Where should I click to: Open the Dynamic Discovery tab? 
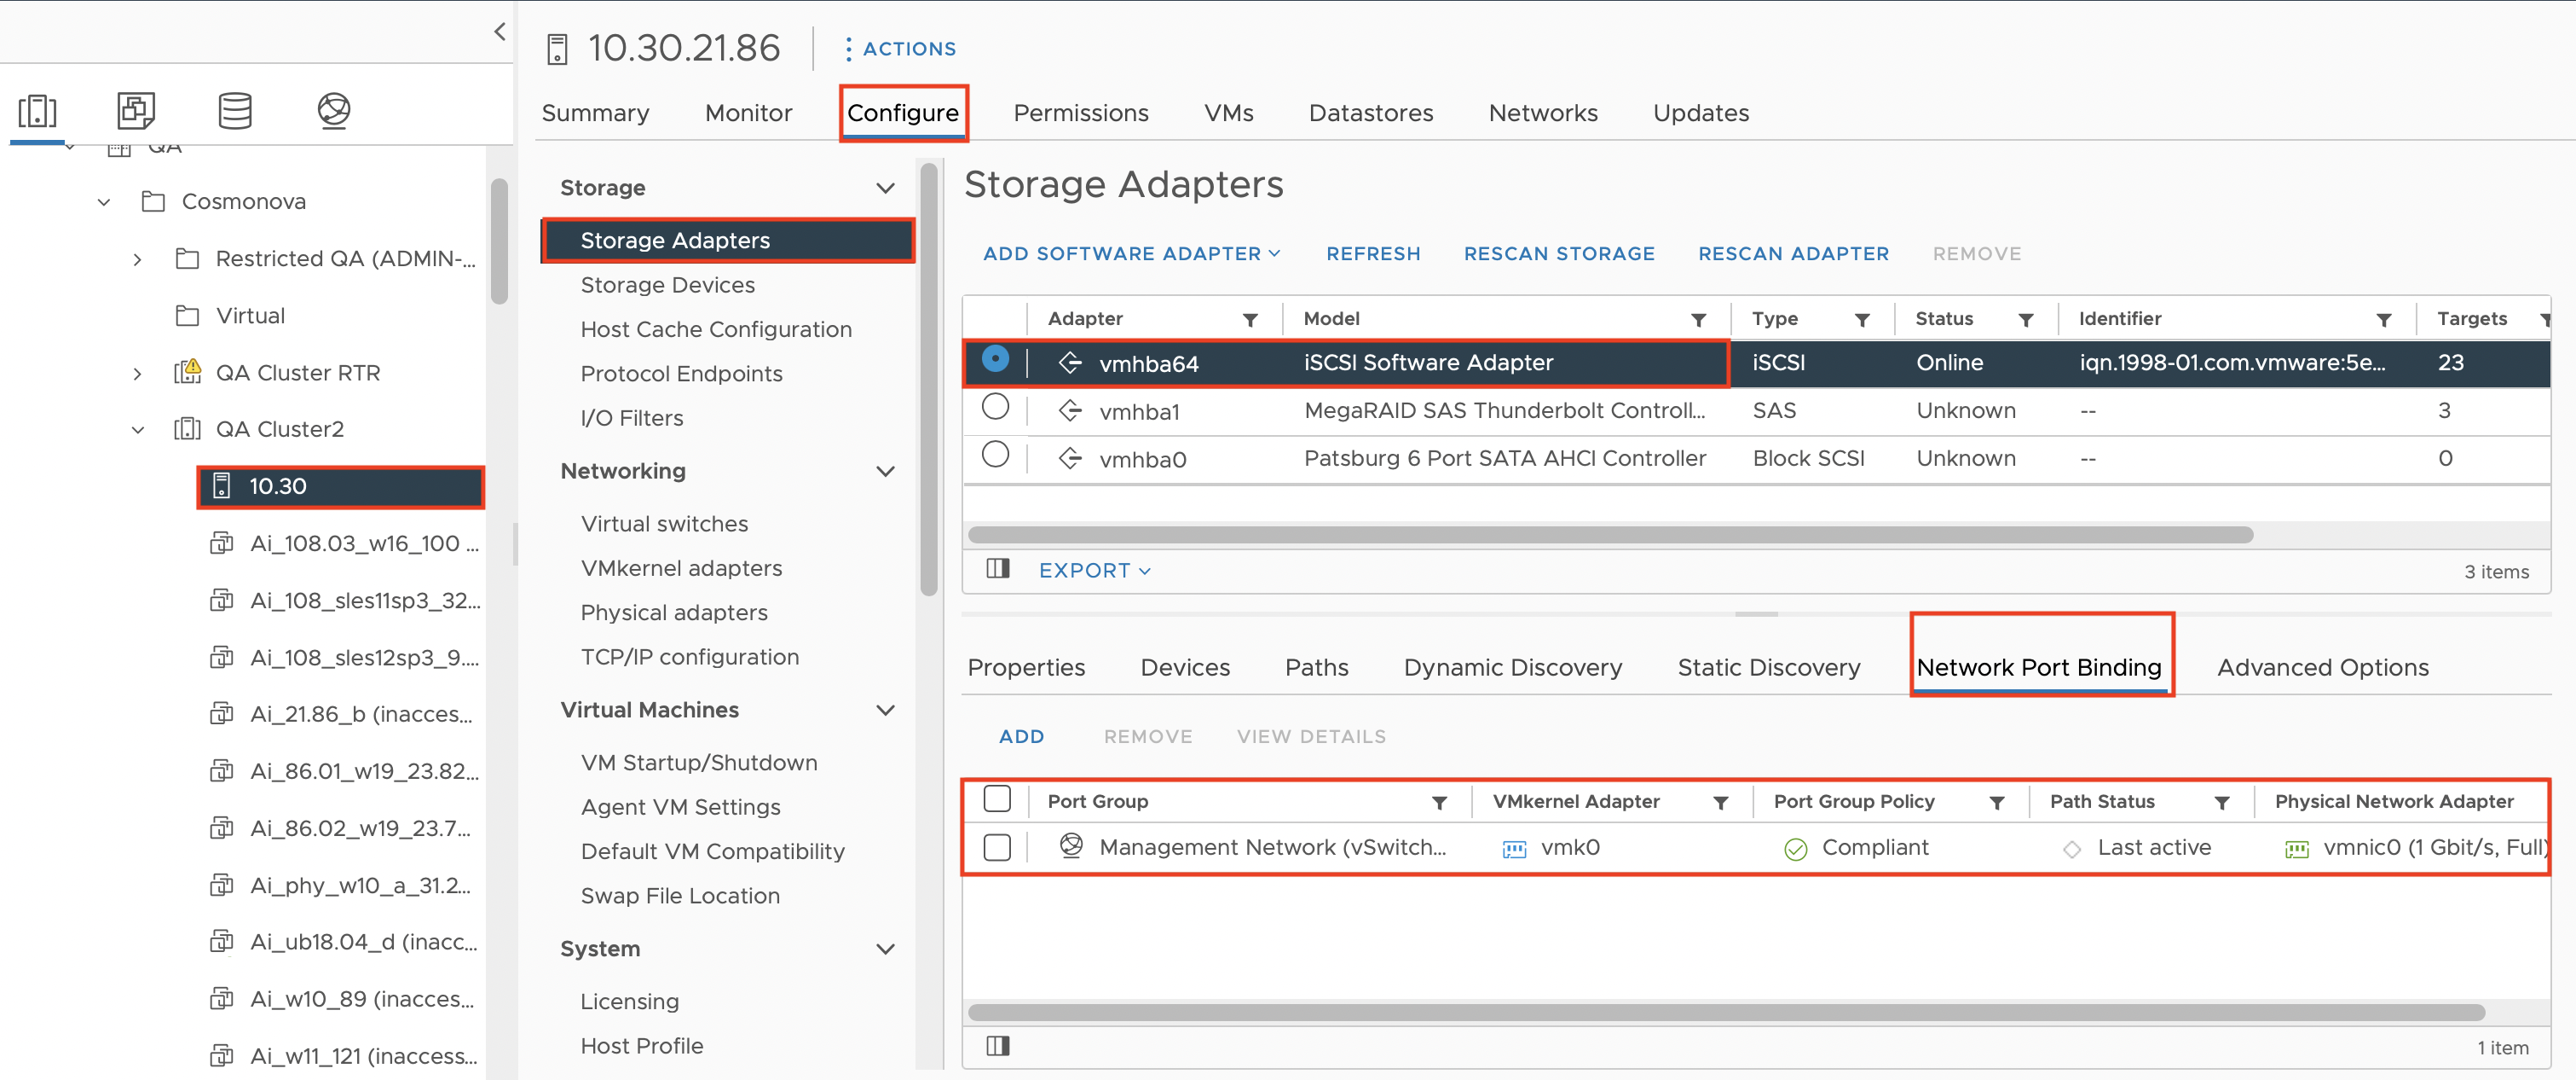[1512, 668]
